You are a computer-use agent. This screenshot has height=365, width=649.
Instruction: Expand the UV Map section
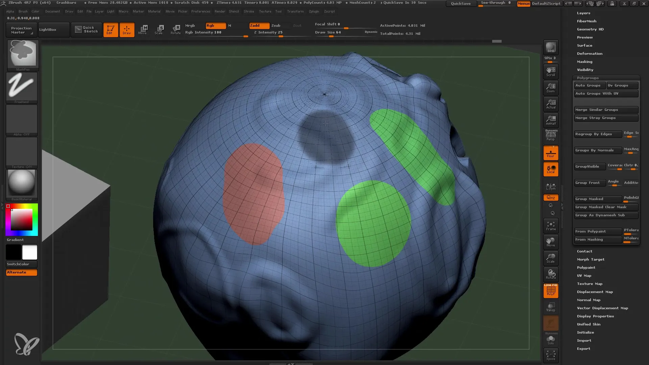click(584, 275)
